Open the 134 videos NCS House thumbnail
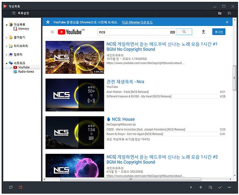 pyautogui.click(x=75, y=133)
